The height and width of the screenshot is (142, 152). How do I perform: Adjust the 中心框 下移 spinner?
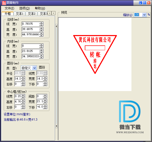(45, 107)
